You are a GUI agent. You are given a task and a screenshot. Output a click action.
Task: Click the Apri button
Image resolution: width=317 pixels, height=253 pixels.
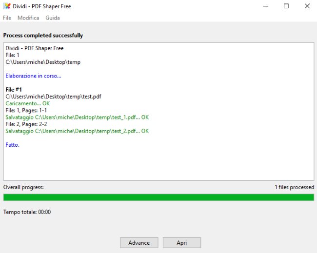[182, 243]
